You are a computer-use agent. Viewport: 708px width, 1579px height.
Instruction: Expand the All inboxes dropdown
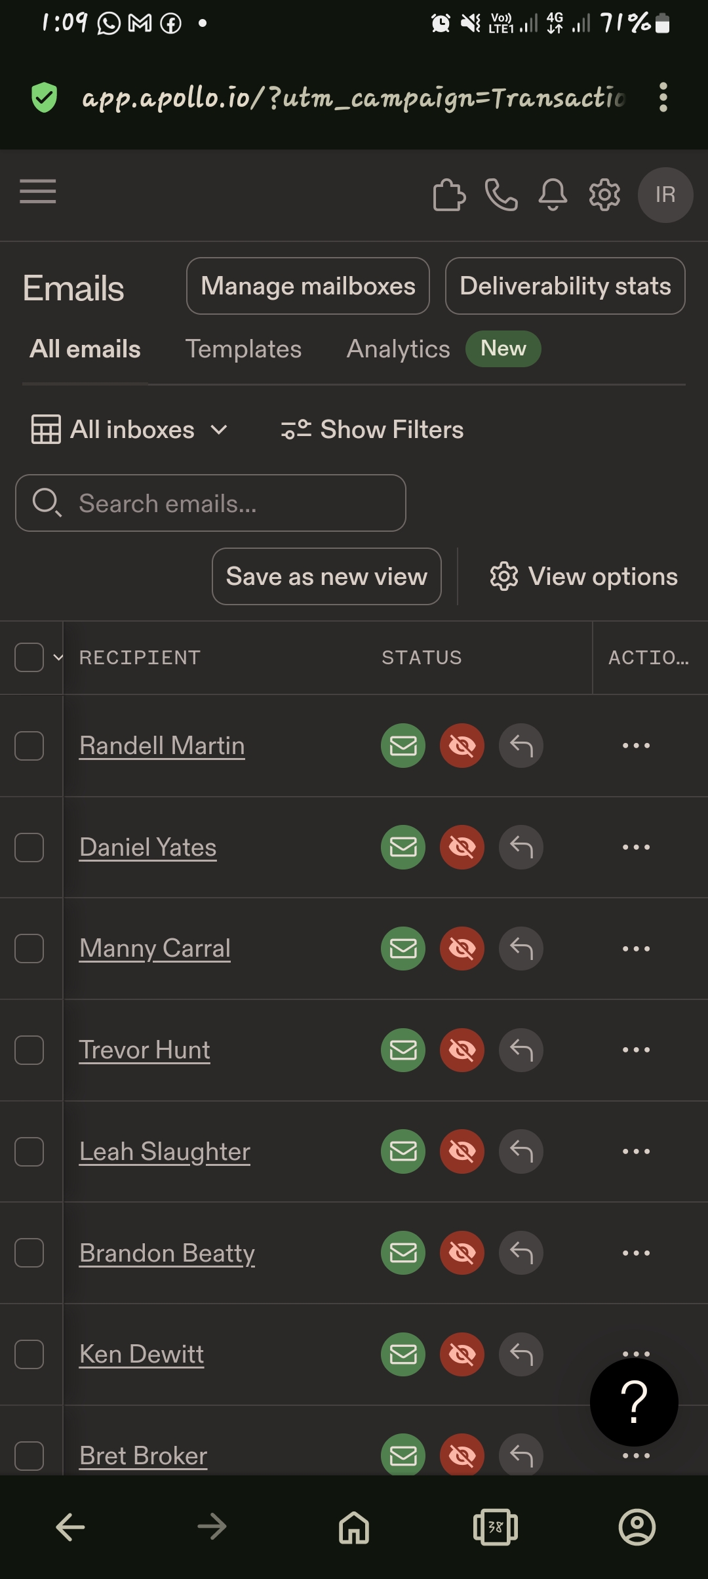[x=130, y=430]
